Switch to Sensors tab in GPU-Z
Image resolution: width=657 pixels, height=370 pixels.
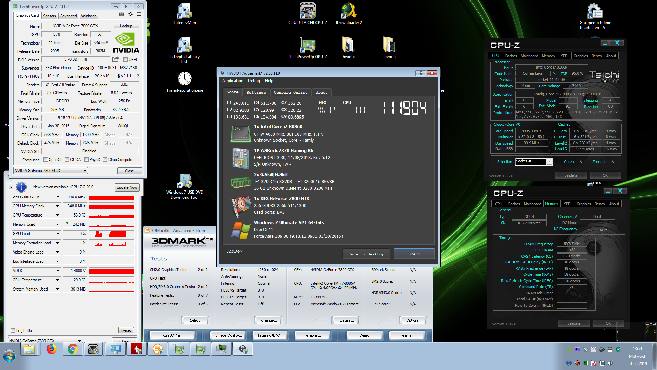pos(49,16)
